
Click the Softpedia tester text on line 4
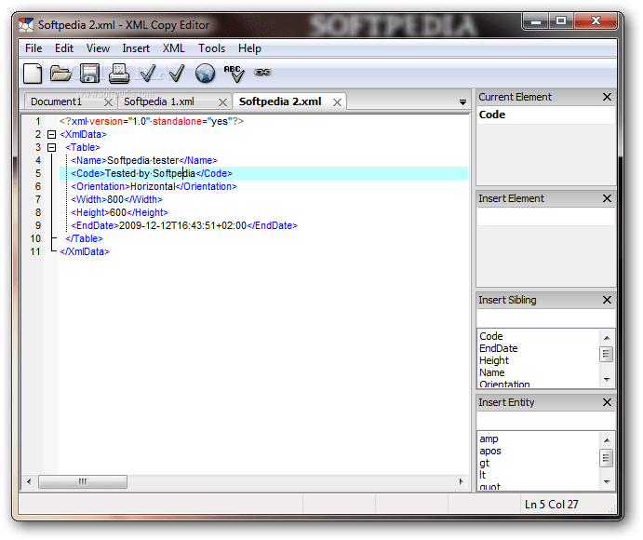(x=142, y=160)
